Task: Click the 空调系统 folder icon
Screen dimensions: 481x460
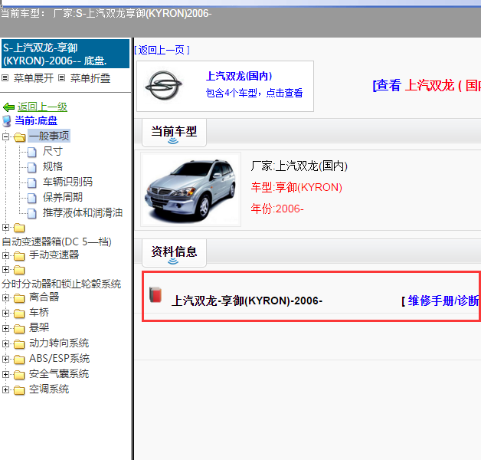Action: click(19, 390)
